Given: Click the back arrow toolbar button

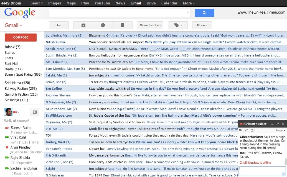Looking at the screenshot, I should tap(59, 25).
